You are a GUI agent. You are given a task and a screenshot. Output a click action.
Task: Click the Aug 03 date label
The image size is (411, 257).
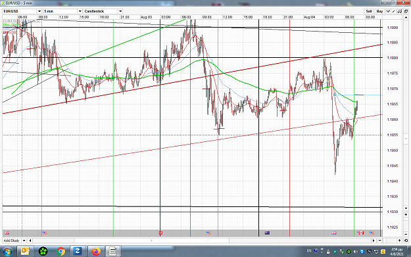(x=146, y=17)
